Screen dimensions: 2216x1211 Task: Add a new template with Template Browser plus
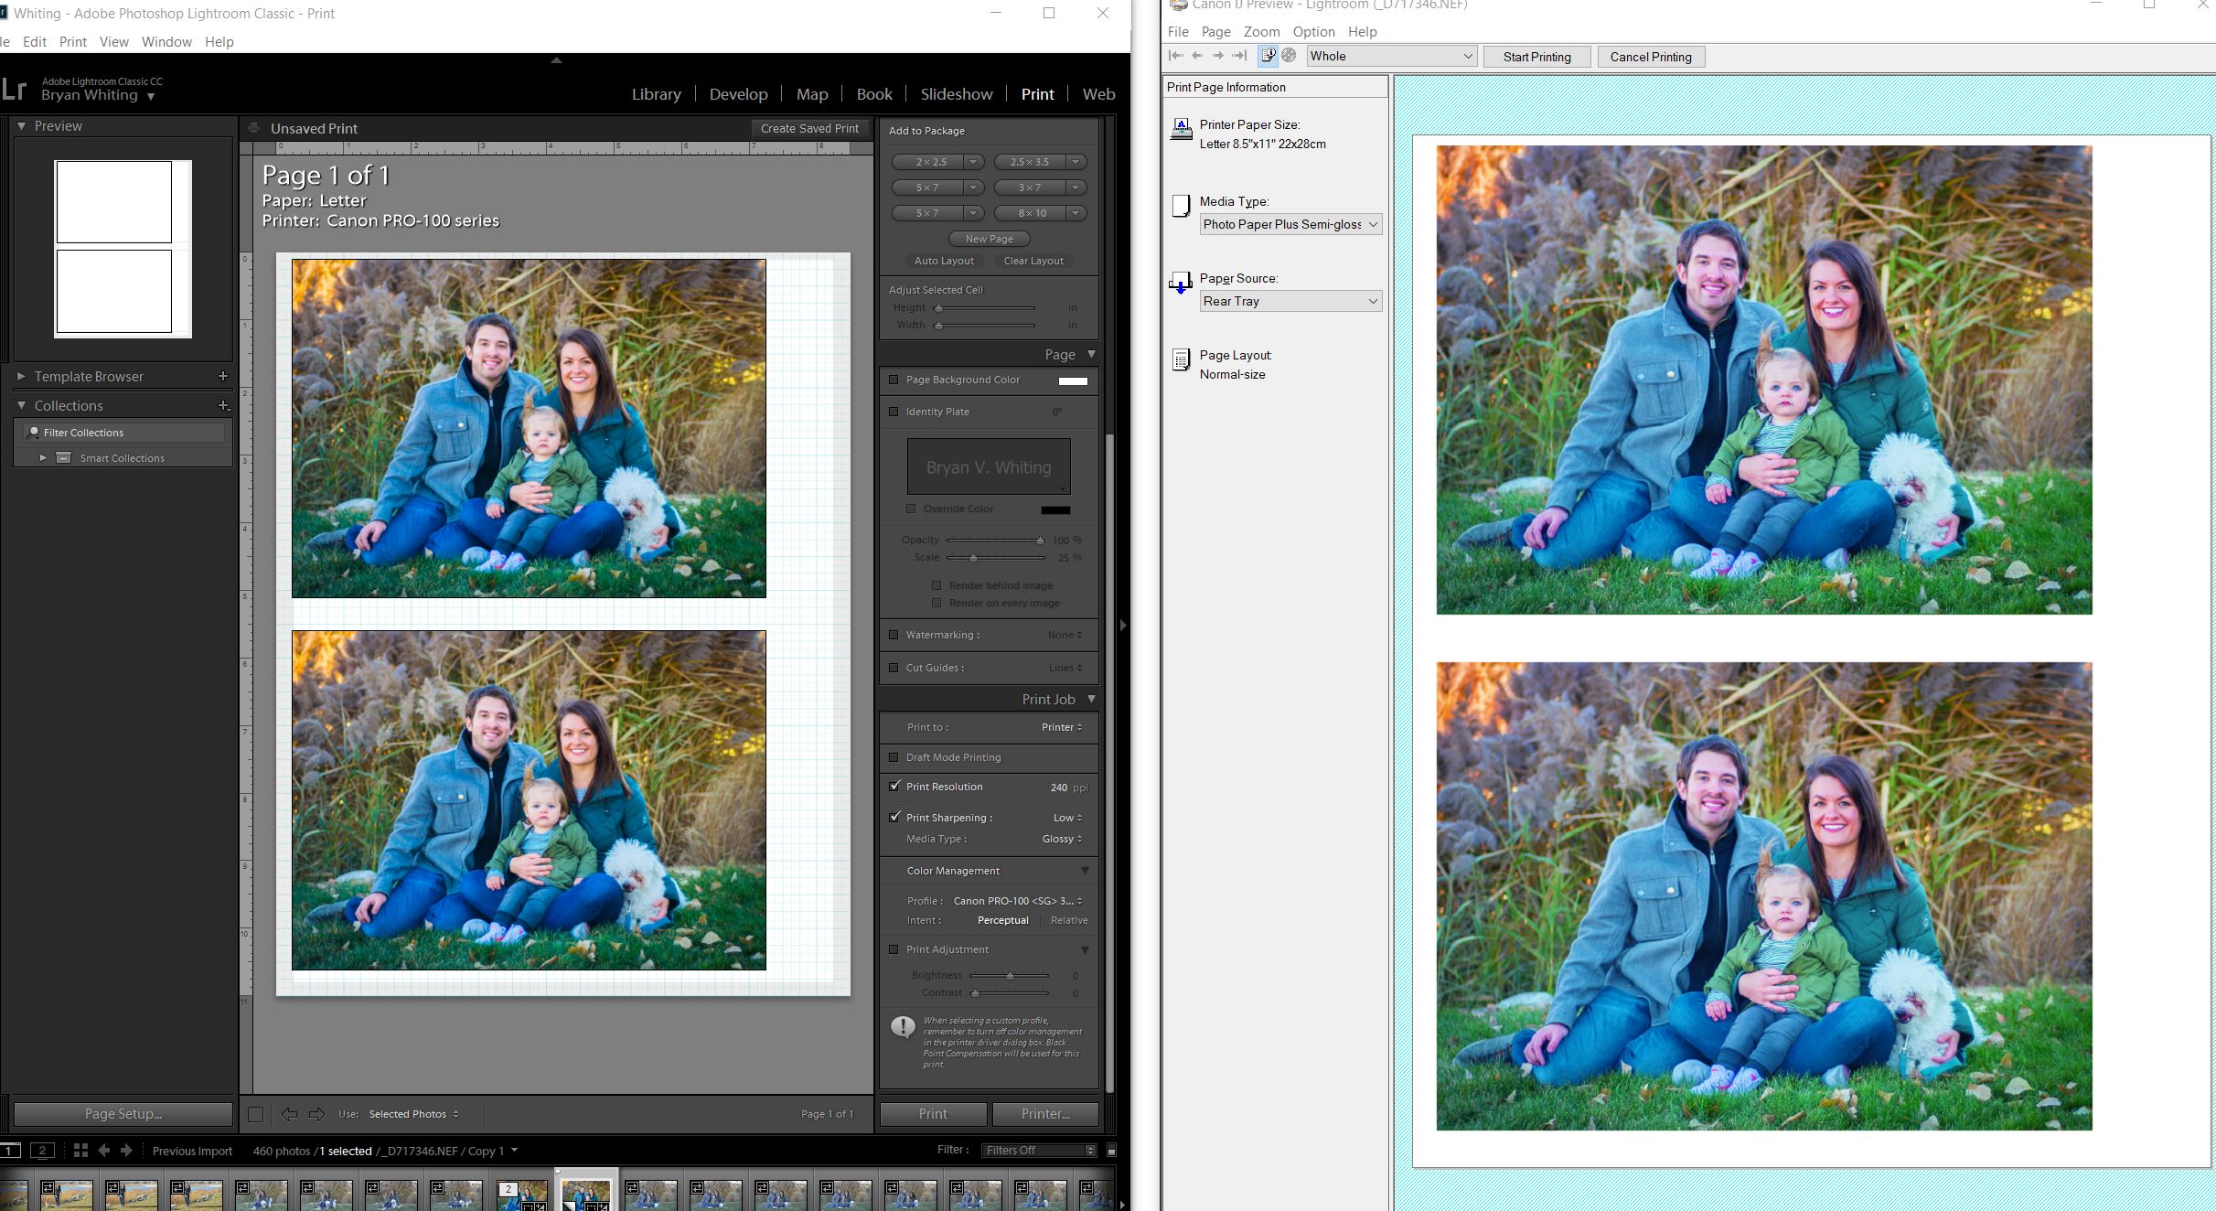[x=223, y=376]
